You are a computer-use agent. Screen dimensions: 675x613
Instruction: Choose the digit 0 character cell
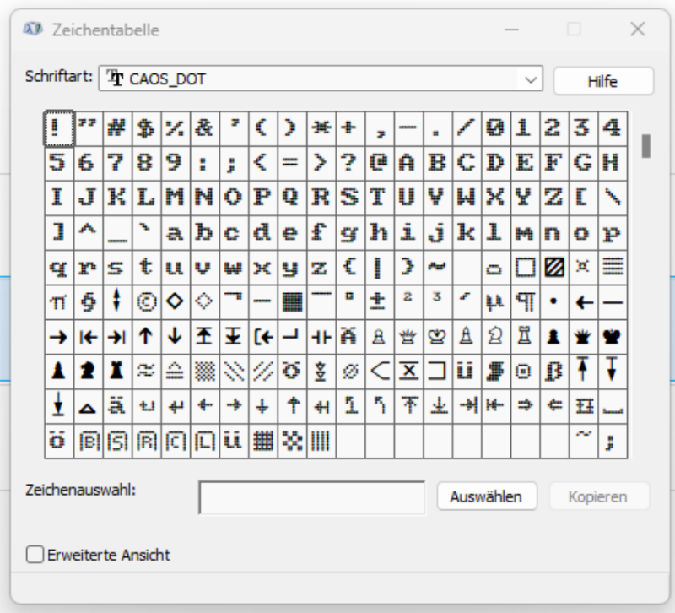495,128
